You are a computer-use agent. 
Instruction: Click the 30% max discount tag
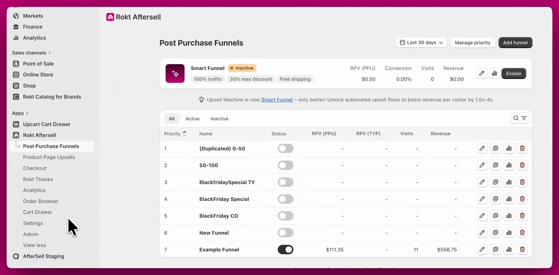coord(251,79)
